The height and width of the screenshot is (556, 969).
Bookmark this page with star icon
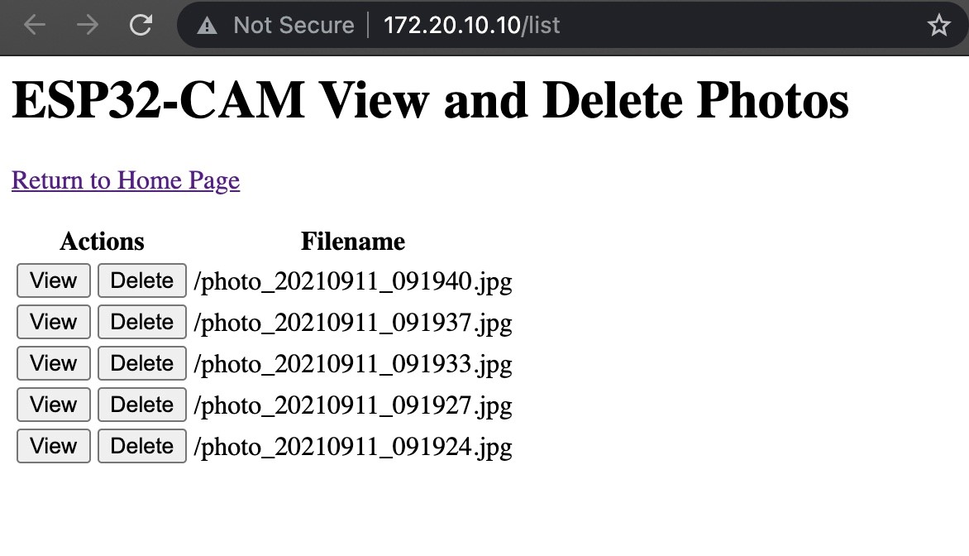(x=938, y=26)
